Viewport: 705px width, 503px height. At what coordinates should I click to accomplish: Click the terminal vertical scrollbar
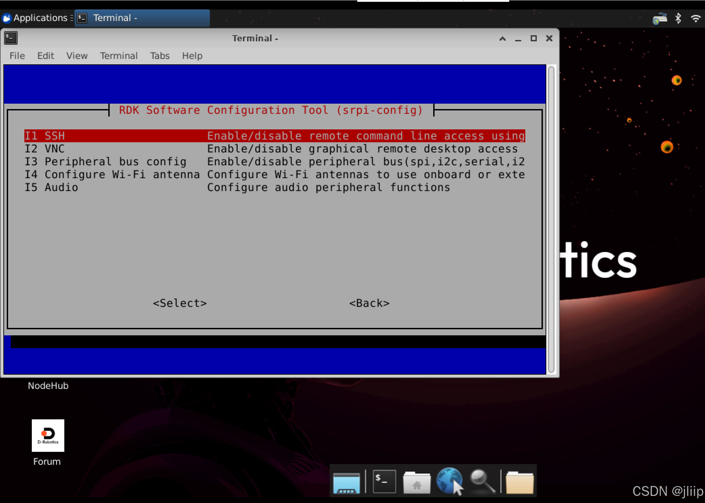click(551, 219)
